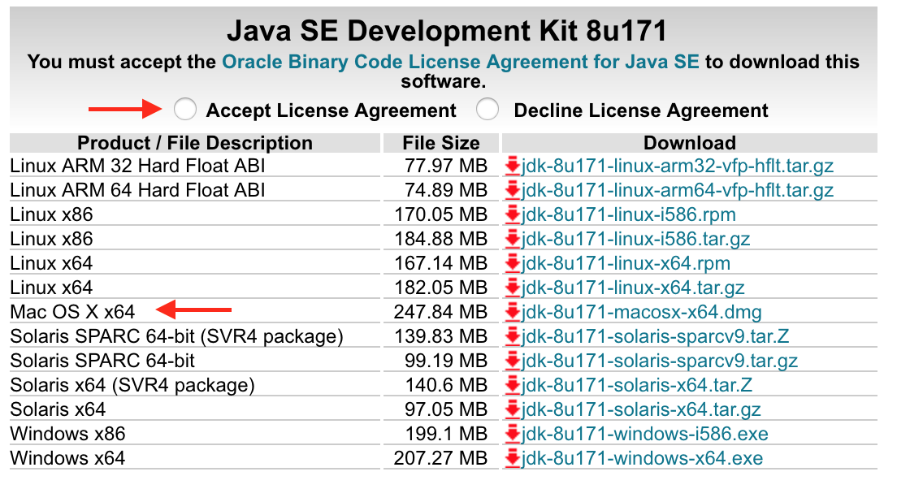Click the File Size column header
897x489 pixels.
pos(441,143)
